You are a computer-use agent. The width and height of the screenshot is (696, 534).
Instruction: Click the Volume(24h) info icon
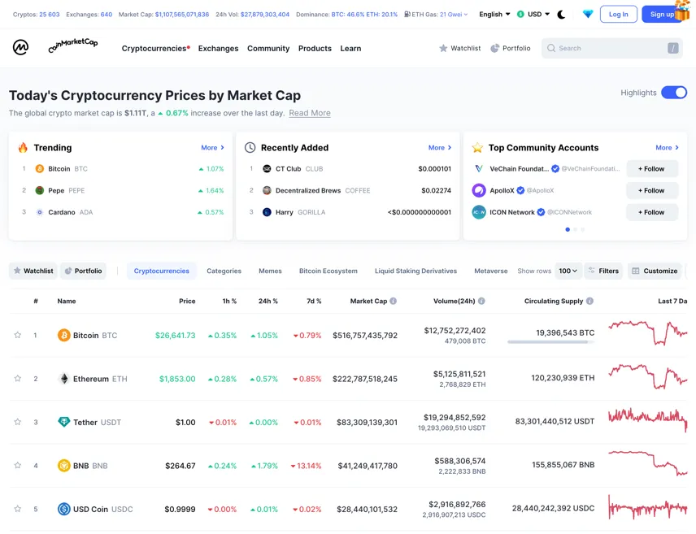pos(481,301)
